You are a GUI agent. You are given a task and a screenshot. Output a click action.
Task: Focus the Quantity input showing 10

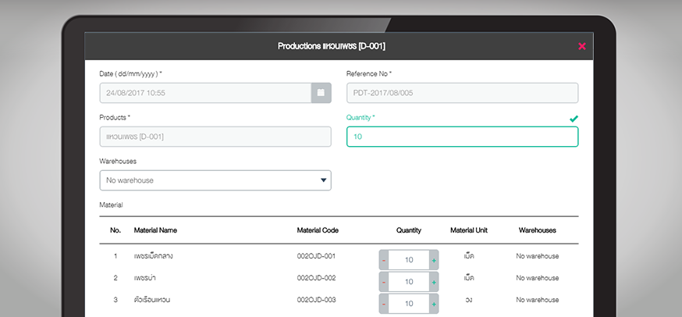tap(463, 137)
